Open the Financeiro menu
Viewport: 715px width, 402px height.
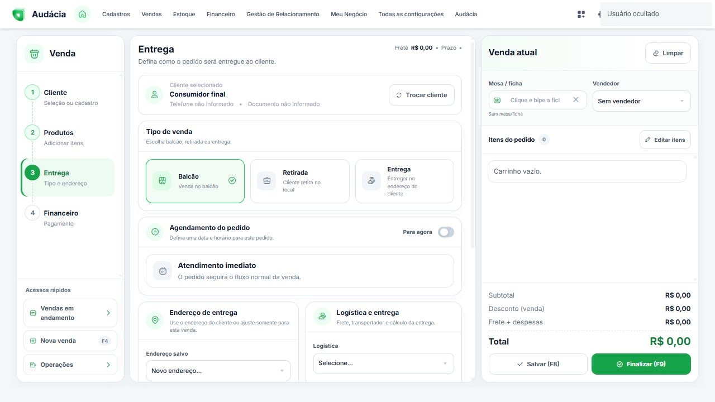click(x=221, y=15)
